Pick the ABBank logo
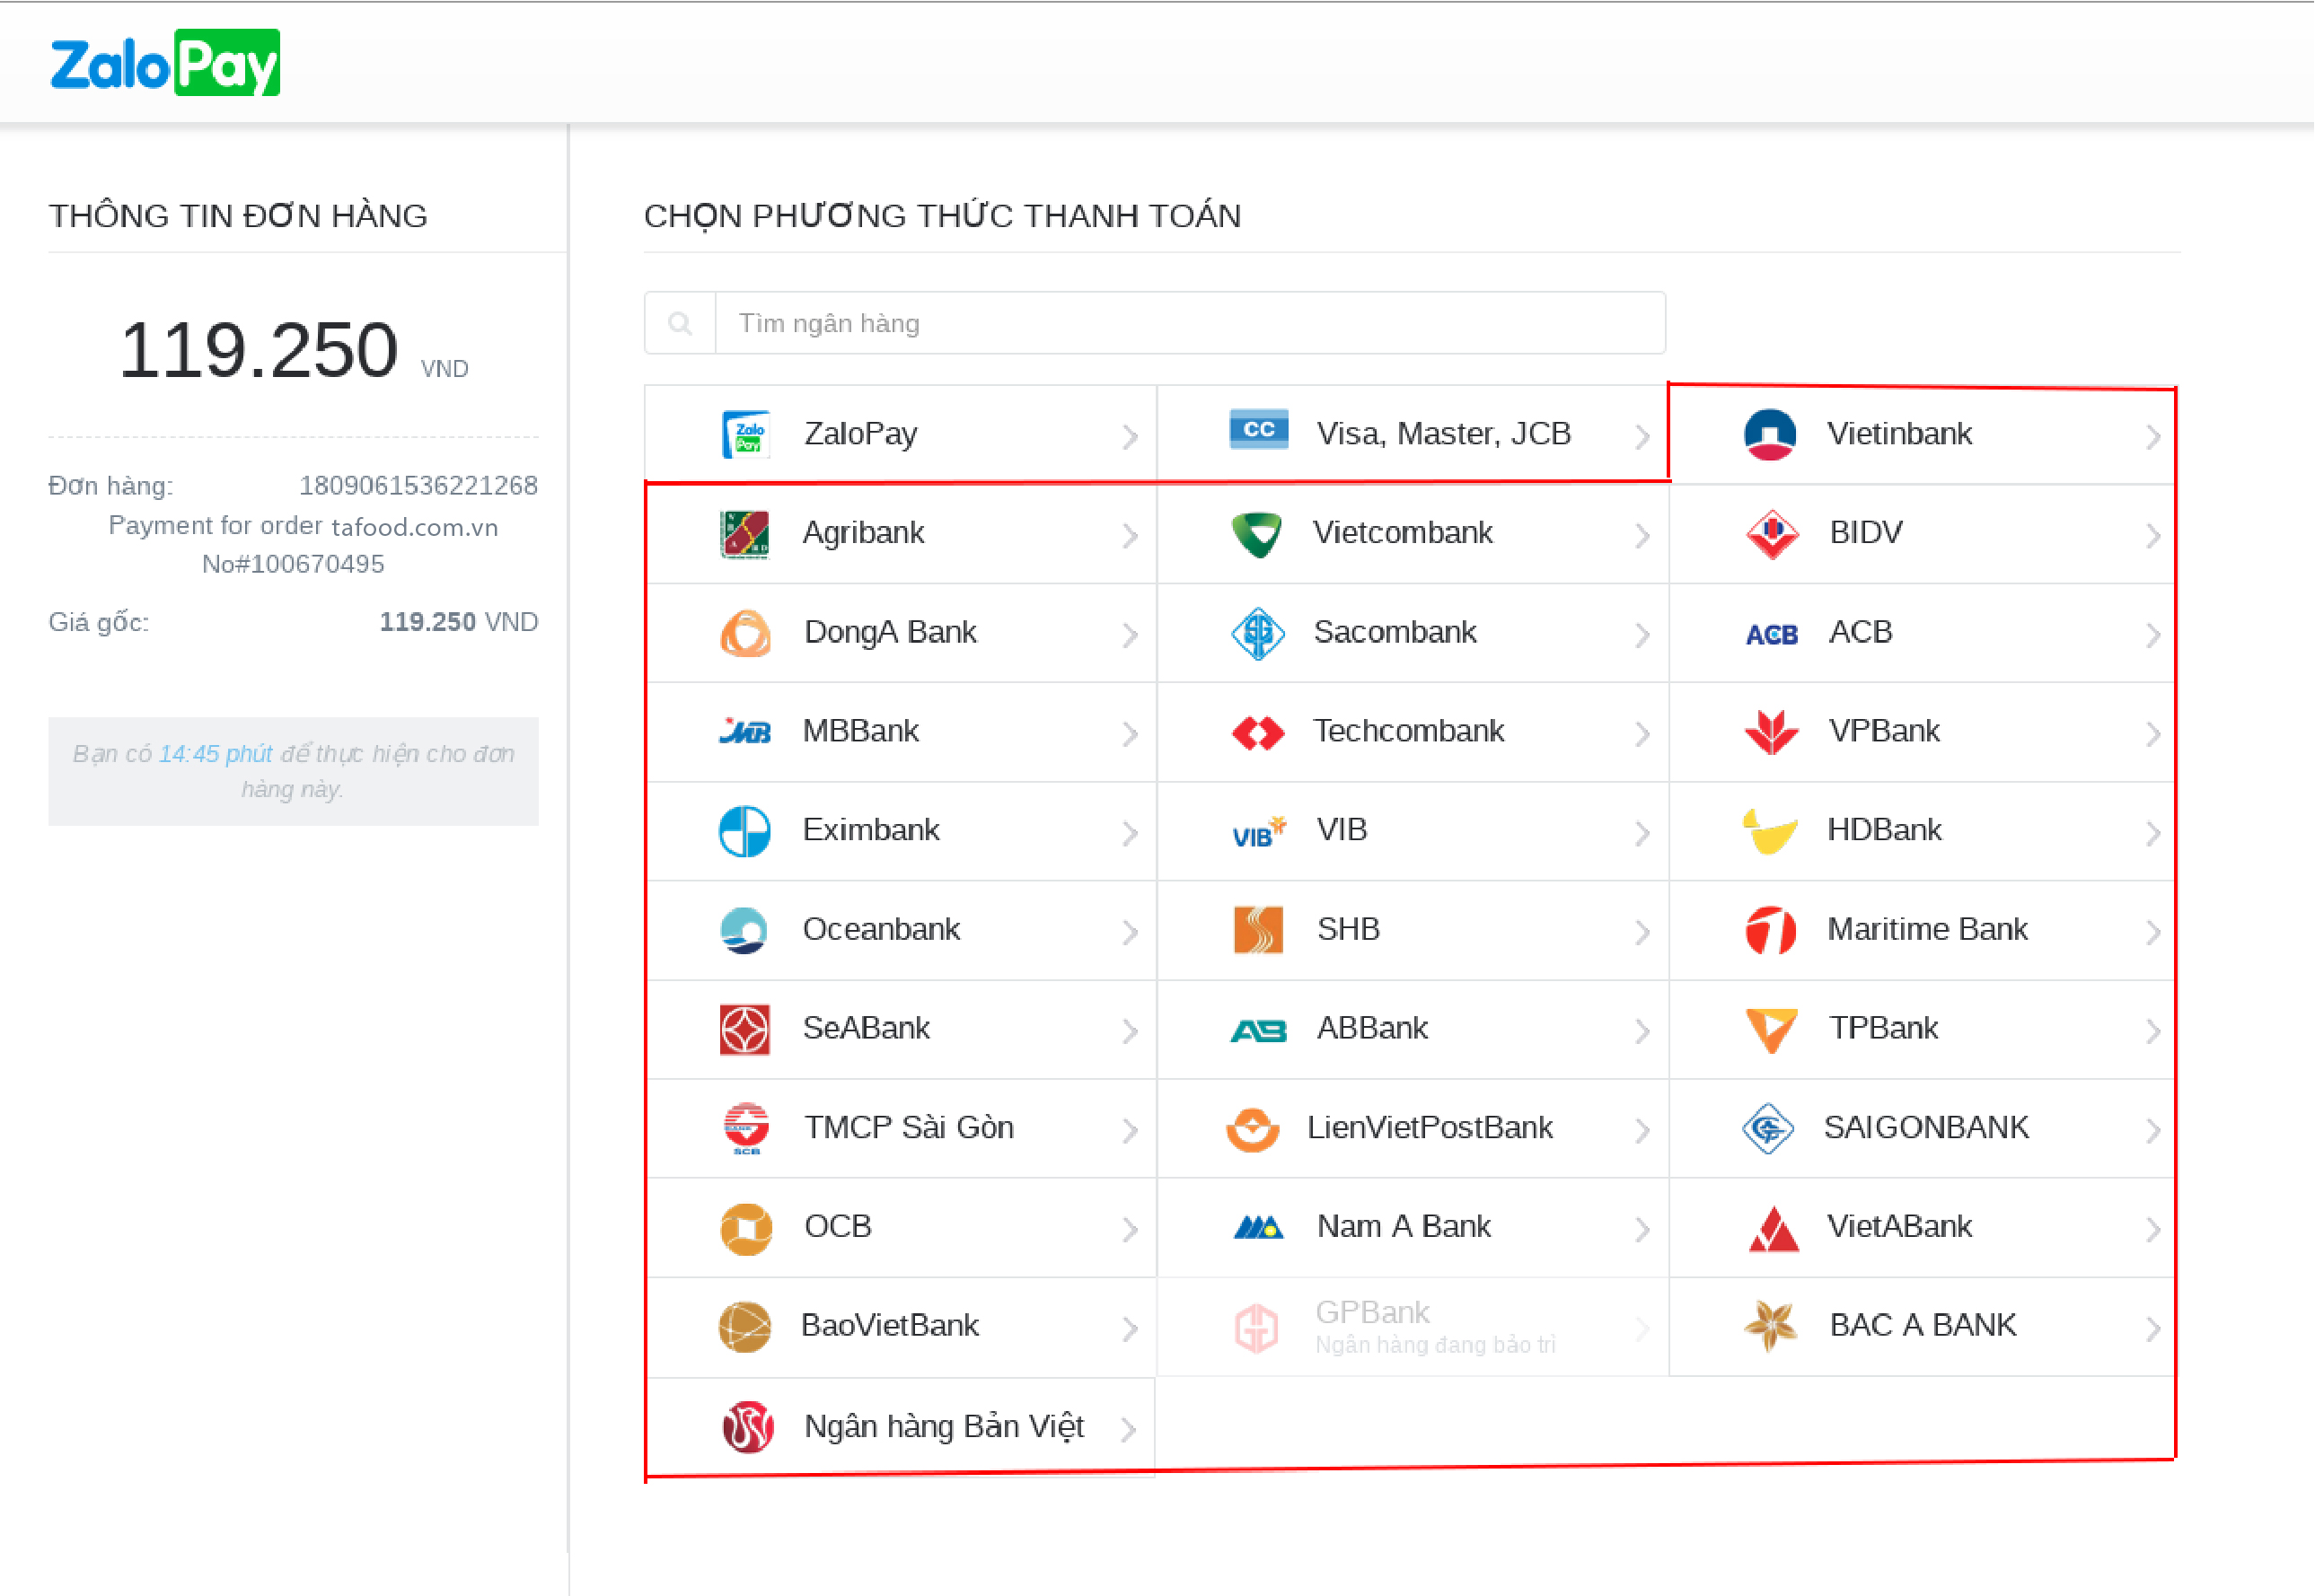The image size is (2315, 1596). [1259, 1030]
